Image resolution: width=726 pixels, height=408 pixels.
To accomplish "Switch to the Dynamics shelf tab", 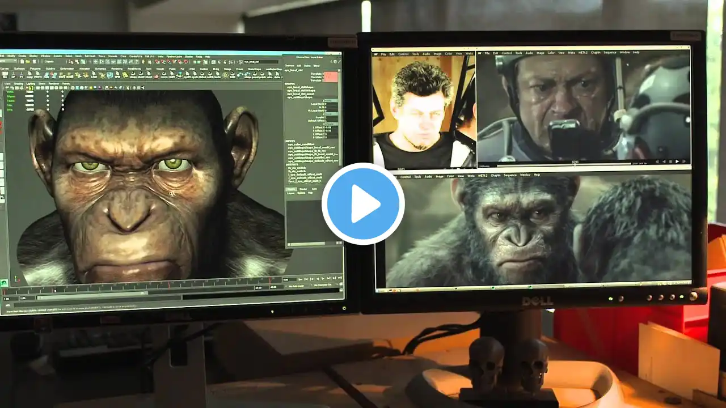I will [x=102, y=69].
